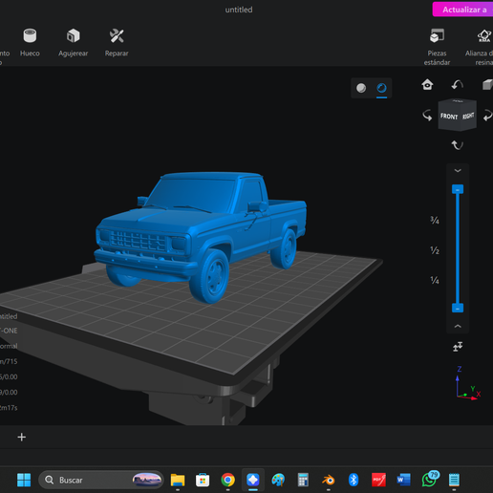The height and width of the screenshot is (493, 493).
Task: Click the bottom handle of layer slider
Action: 458,308
